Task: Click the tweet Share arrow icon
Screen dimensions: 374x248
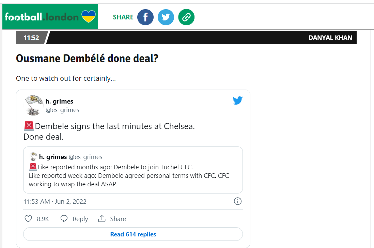Action: pos(102,219)
